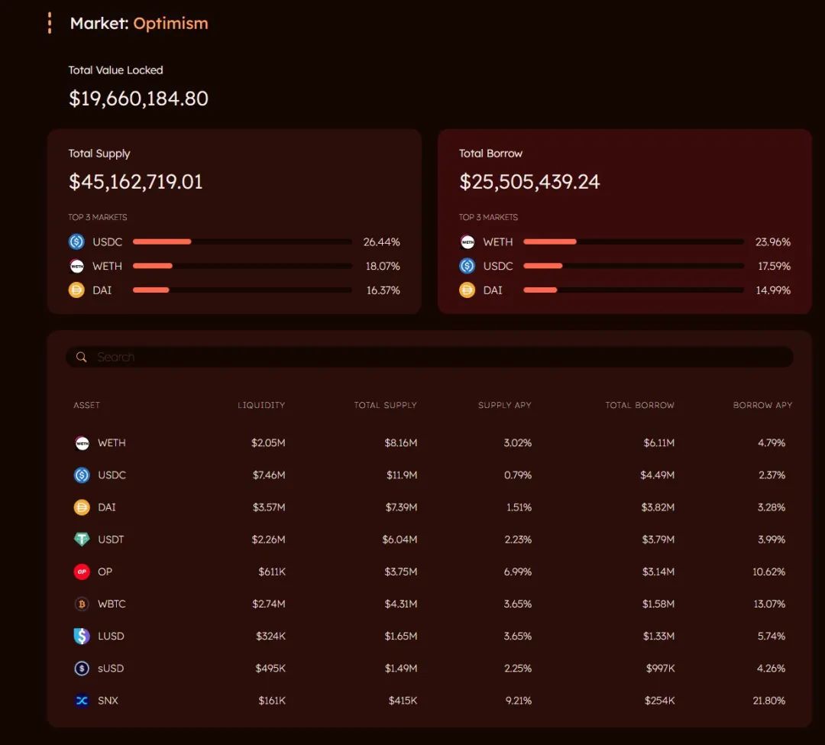
Task: Click the WETH icon in Total Borrow card
Action: click(x=467, y=242)
